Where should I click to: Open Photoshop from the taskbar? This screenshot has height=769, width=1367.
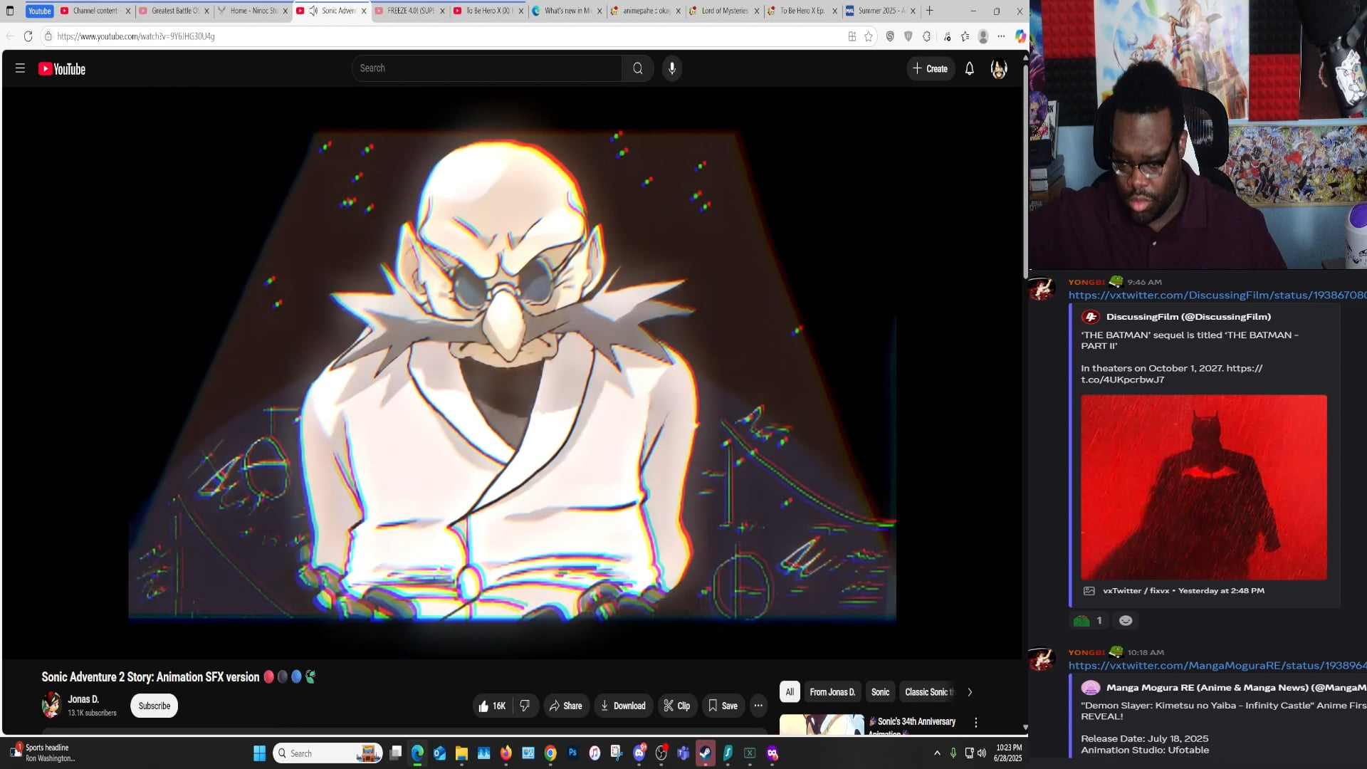pyautogui.click(x=572, y=753)
